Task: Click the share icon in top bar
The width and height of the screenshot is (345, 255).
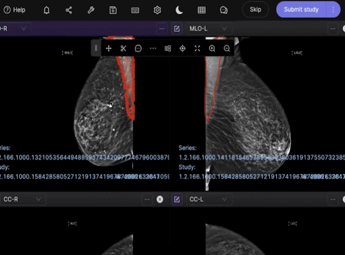Action: pyautogui.click(x=69, y=10)
